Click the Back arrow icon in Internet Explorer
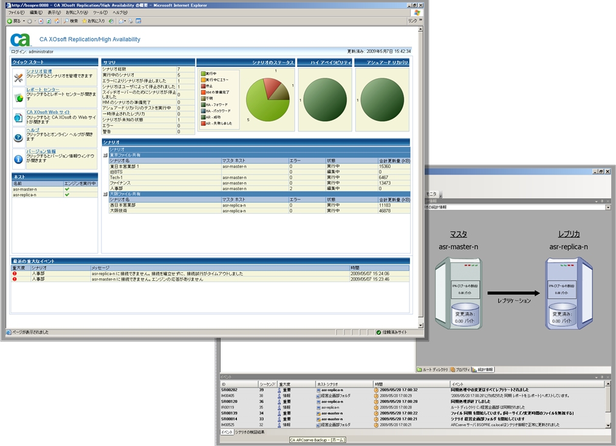 (x=10, y=21)
